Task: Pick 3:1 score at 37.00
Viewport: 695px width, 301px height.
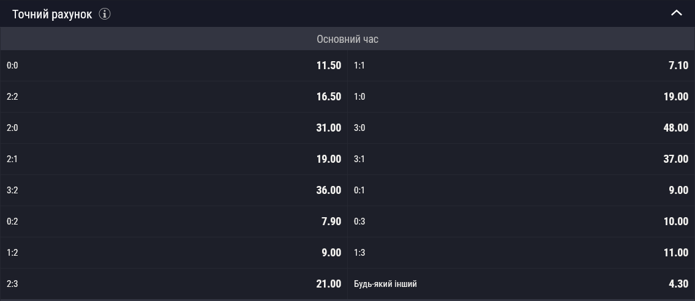Action: click(x=521, y=159)
